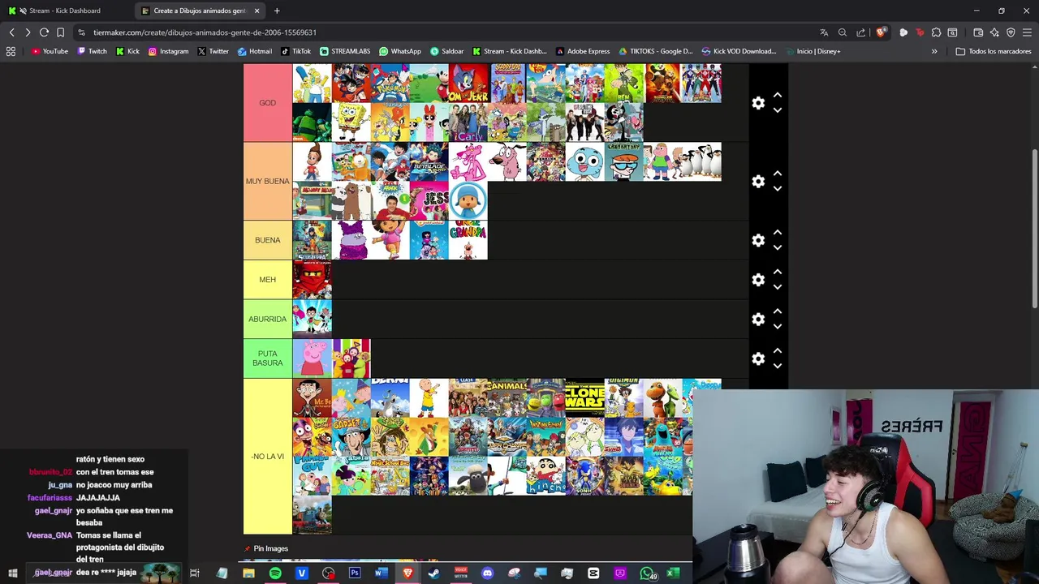Open Adobe Express bookmark
1039x584 pixels.
coord(583,51)
